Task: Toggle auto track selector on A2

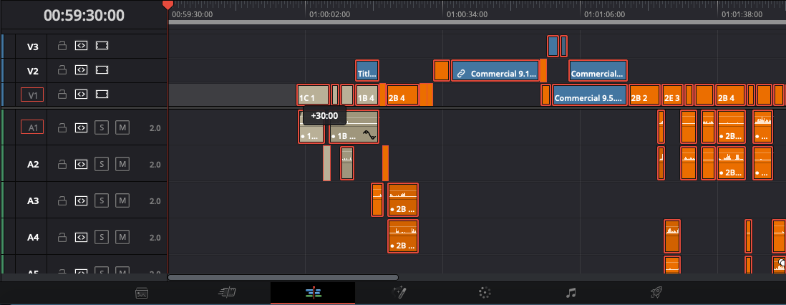Action: (x=81, y=164)
